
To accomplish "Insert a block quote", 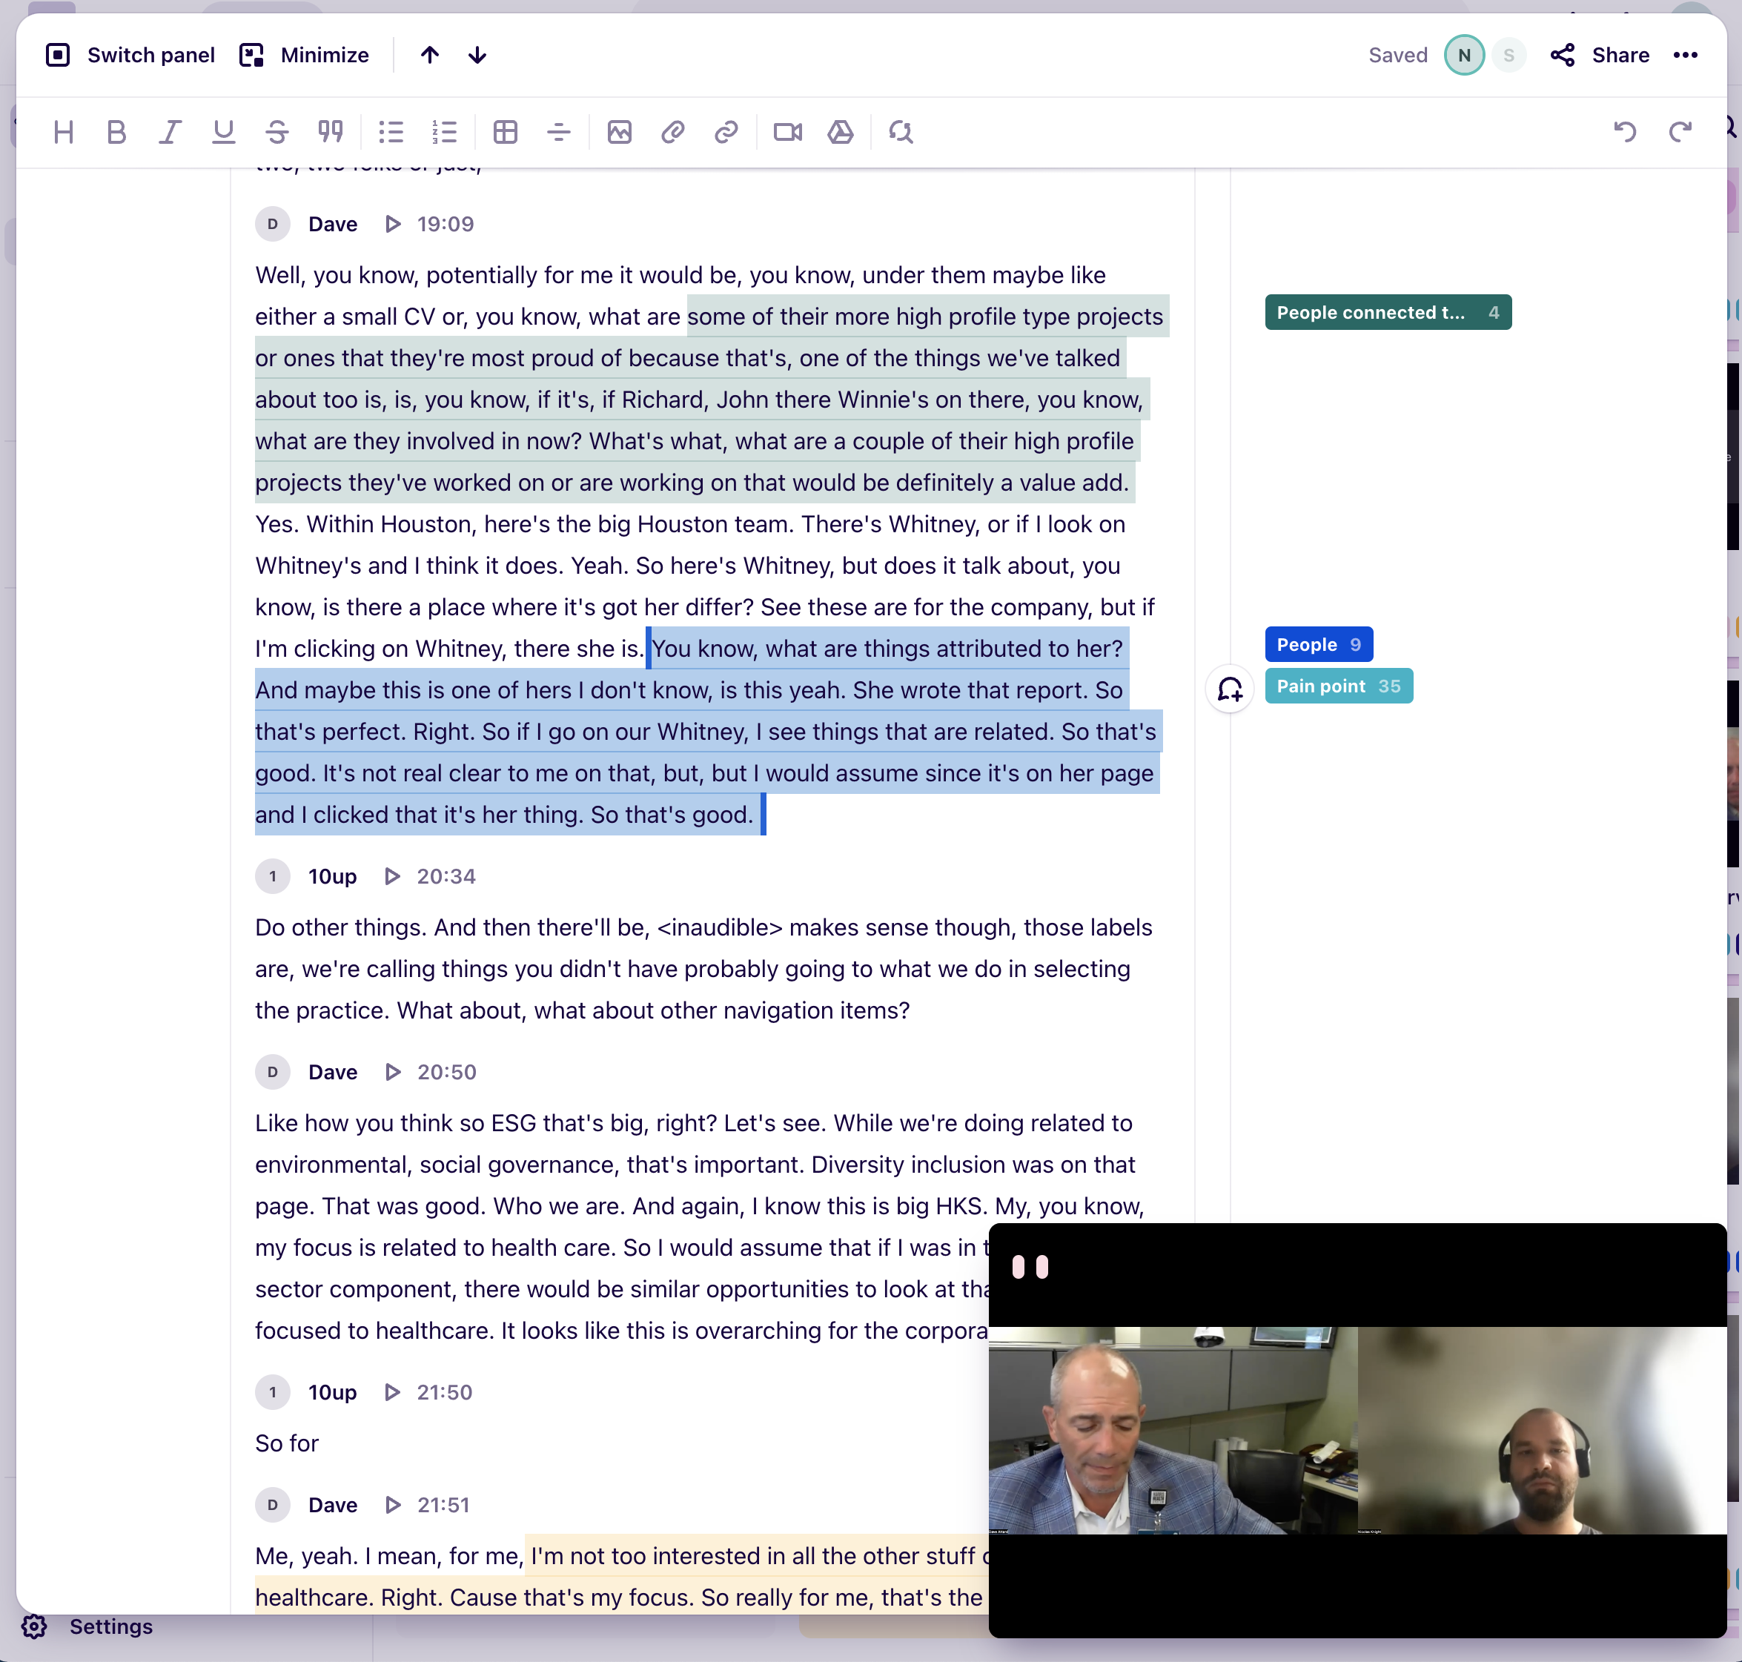I will (x=331, y=132).
